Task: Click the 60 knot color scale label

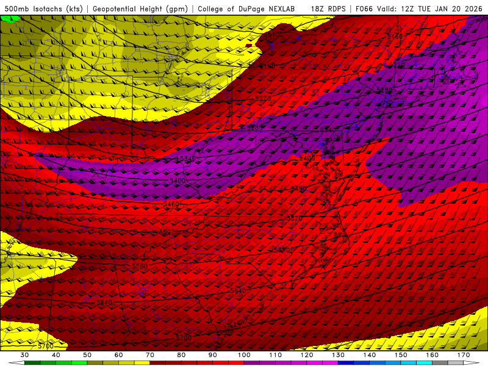Action: (118, 355)
